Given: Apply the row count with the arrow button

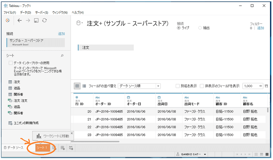Looking at the screenshot, I should 260,86.
